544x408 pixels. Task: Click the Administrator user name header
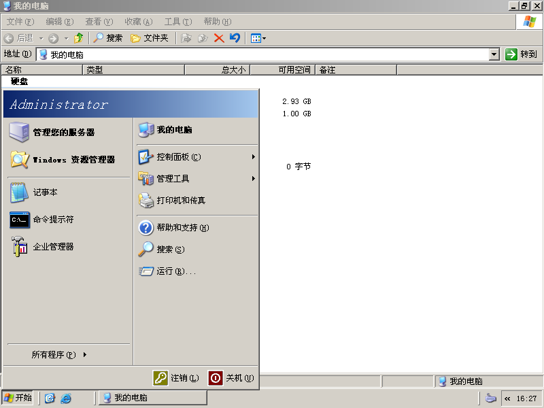[59, 105]
